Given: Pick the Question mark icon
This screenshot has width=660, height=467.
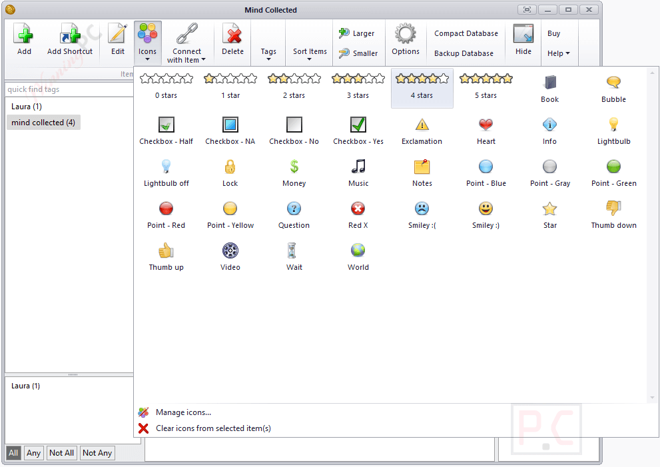Looking at the screenshot, I should (x=294, y=215).
